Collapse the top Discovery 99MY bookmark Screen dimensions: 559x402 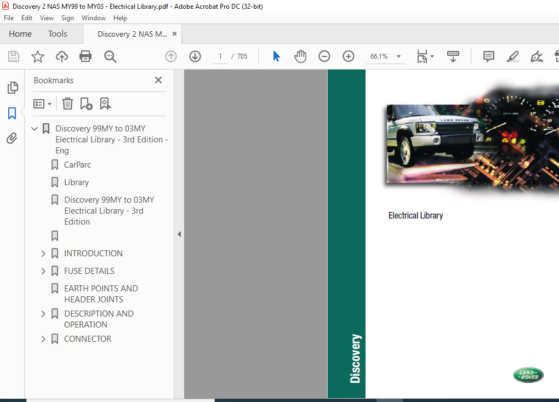[x=35, y=128]
